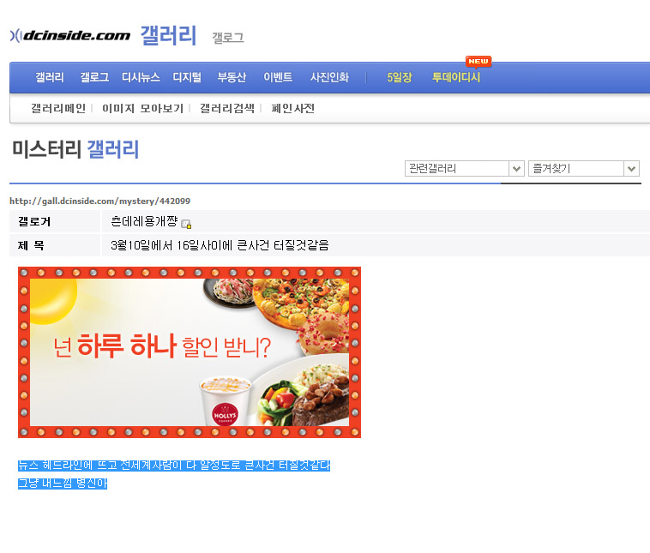Open the 관련갤러리 combo box

pos(465,169)
